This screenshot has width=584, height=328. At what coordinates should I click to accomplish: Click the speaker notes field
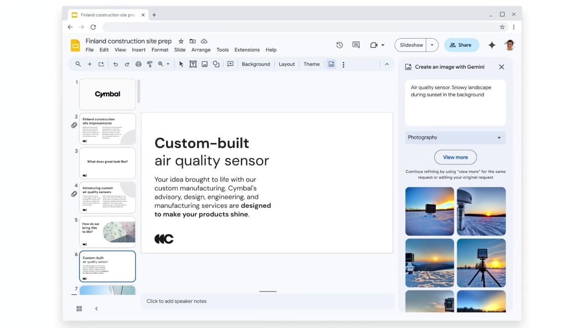[x=267, y=301]
